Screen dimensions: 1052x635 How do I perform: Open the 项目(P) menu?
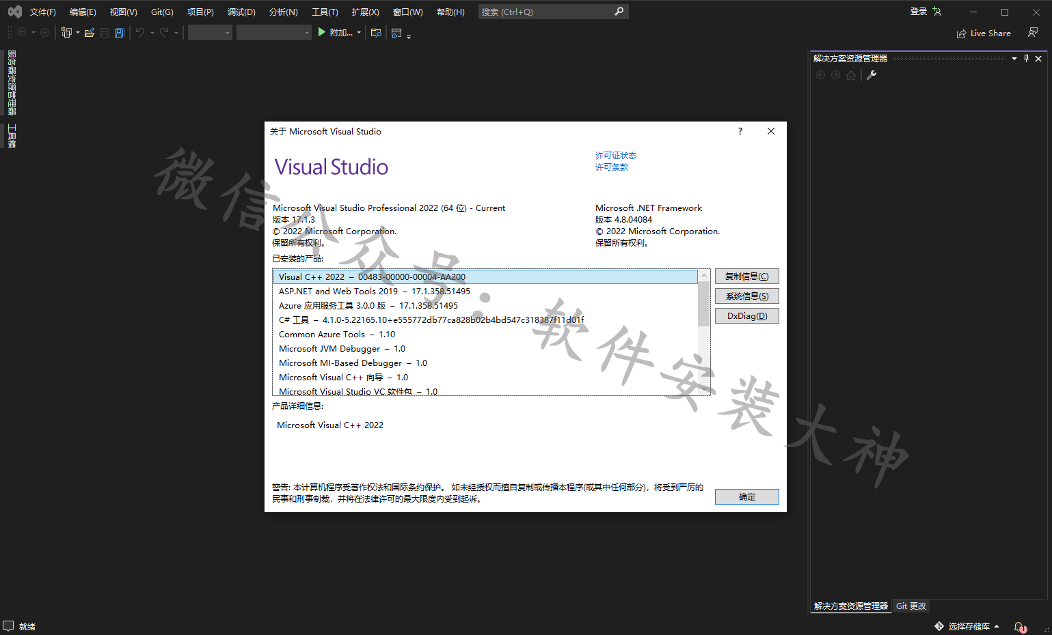[x=200, y=12]
